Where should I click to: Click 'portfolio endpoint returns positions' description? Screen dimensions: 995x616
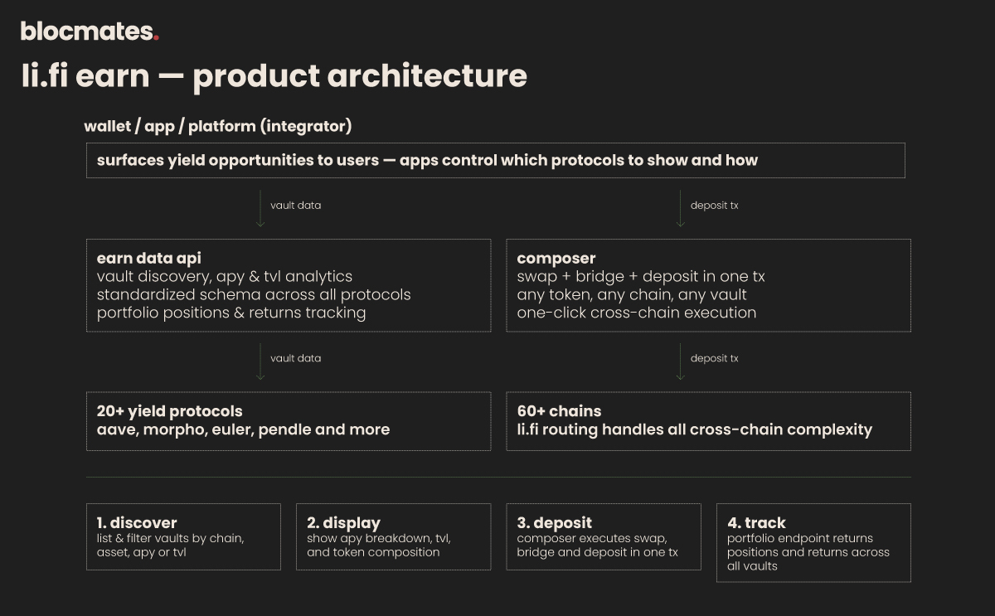point(808,552)
